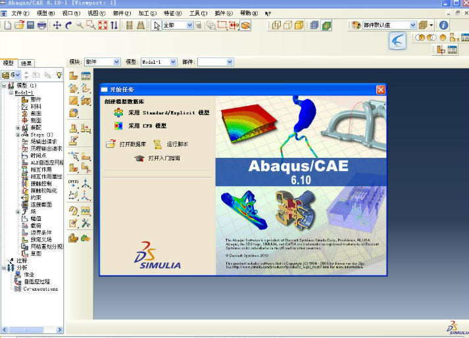
Task: Click the selection arrow tool
Action: (157, 26)
